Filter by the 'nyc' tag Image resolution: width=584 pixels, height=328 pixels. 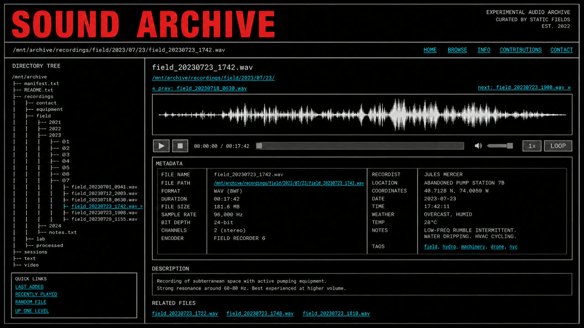point(513,247)
